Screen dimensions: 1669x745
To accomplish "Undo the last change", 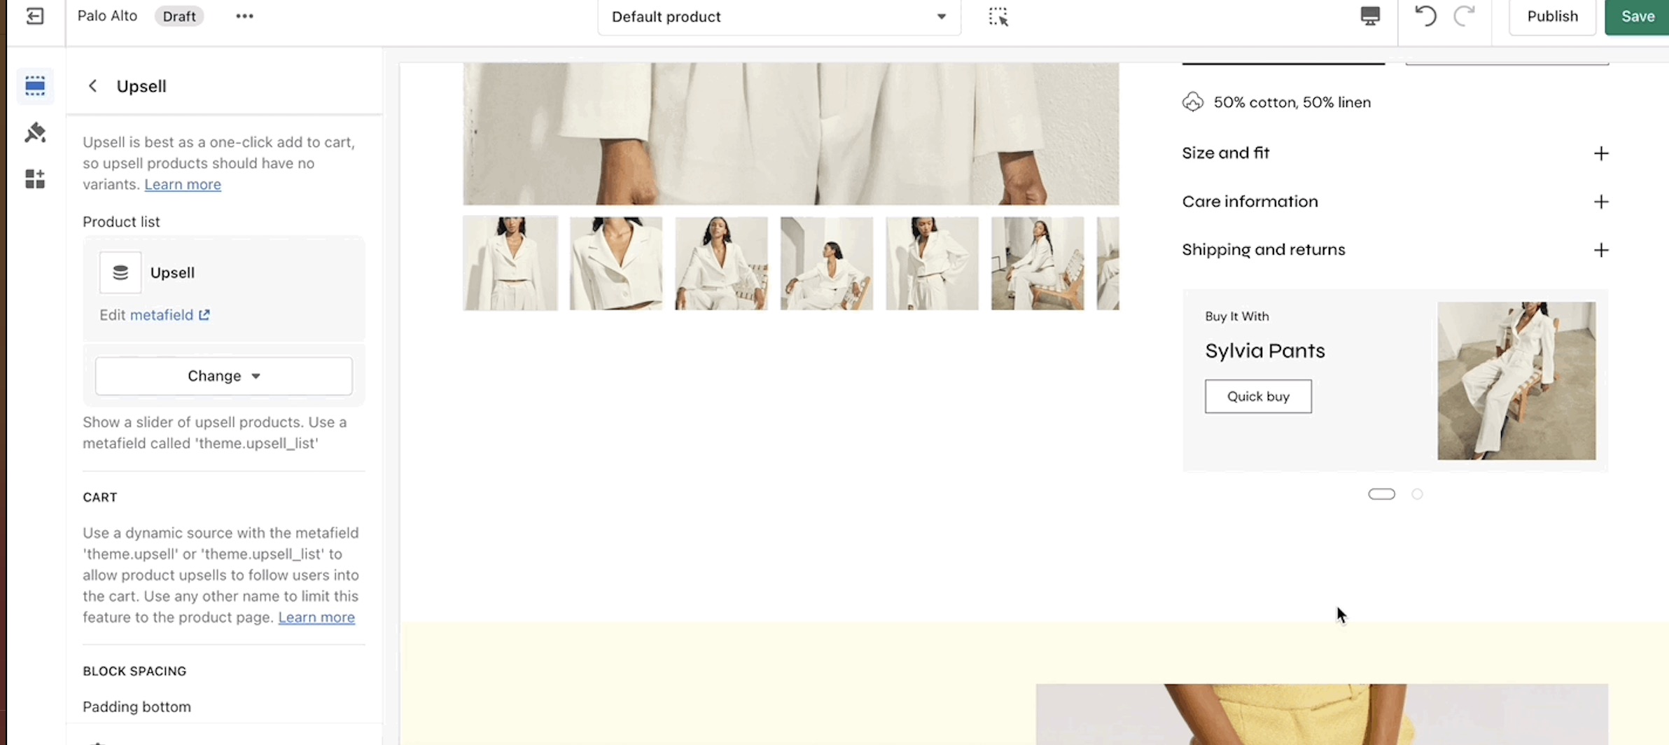I will [x=1425, y=16].
